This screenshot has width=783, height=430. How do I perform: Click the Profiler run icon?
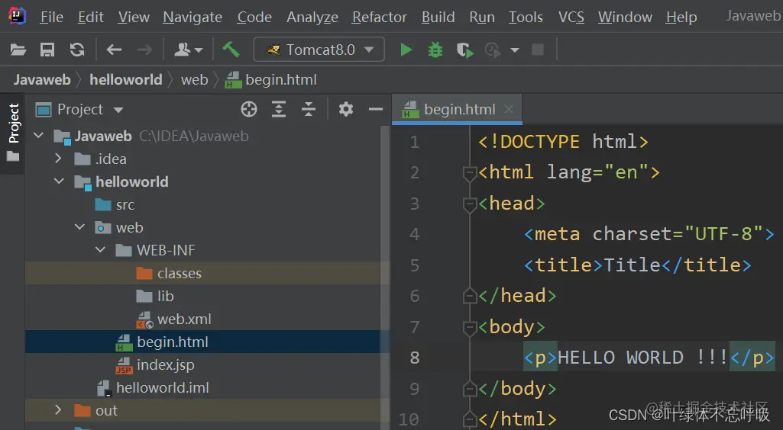tap(493, 50)
